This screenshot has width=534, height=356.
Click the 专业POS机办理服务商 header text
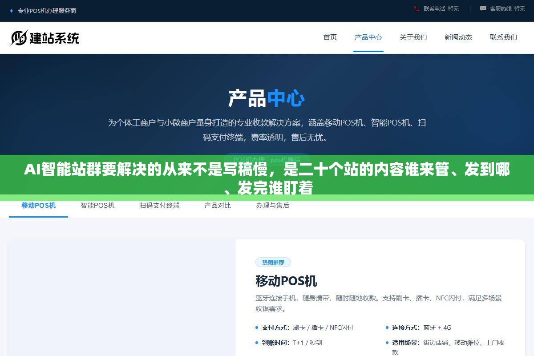[47, 11]
